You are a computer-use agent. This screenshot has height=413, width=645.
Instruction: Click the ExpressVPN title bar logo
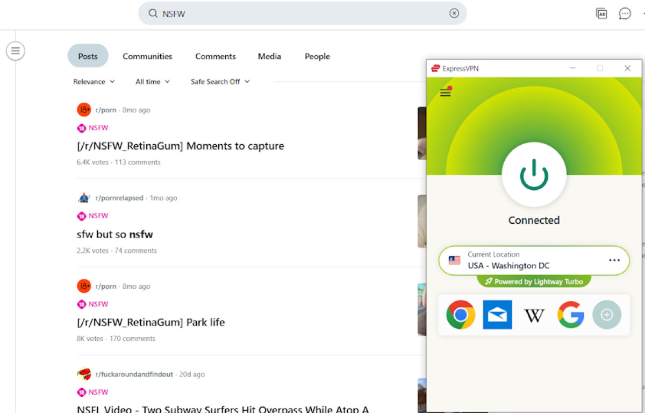[x=435, y=68]
